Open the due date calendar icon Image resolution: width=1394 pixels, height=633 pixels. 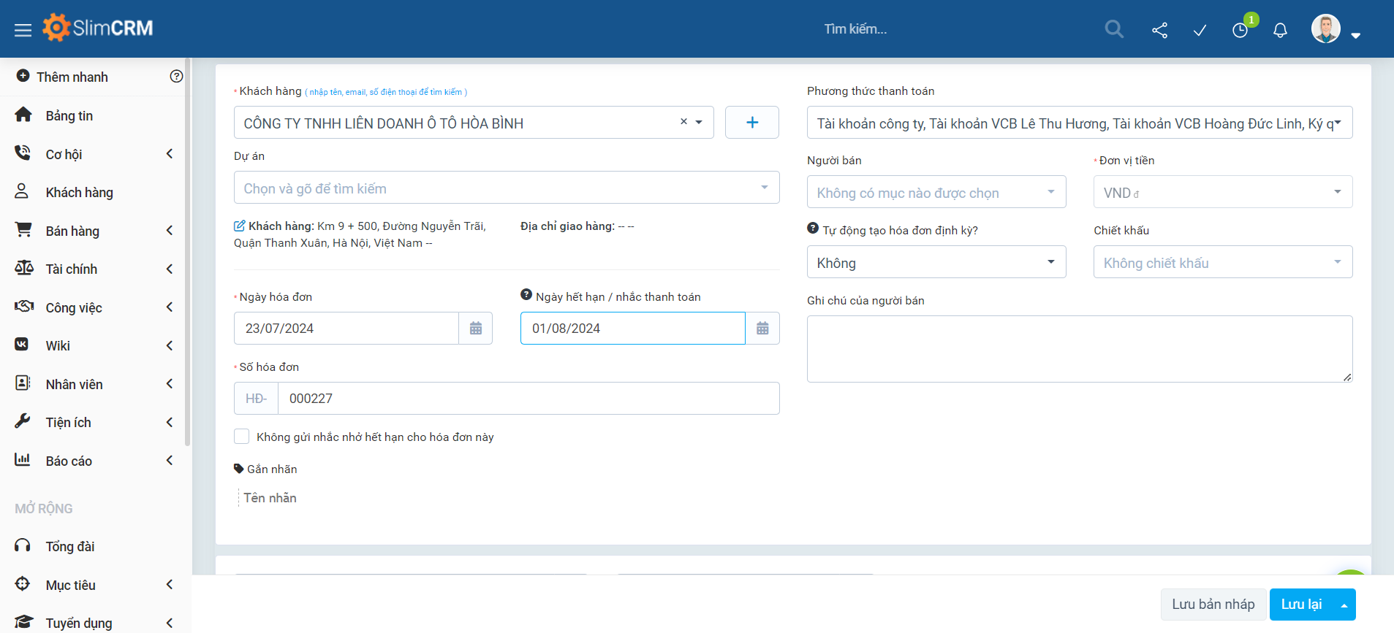click(762, 329)
